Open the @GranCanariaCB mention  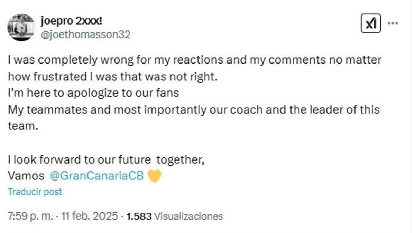click(x=96, y=176)
